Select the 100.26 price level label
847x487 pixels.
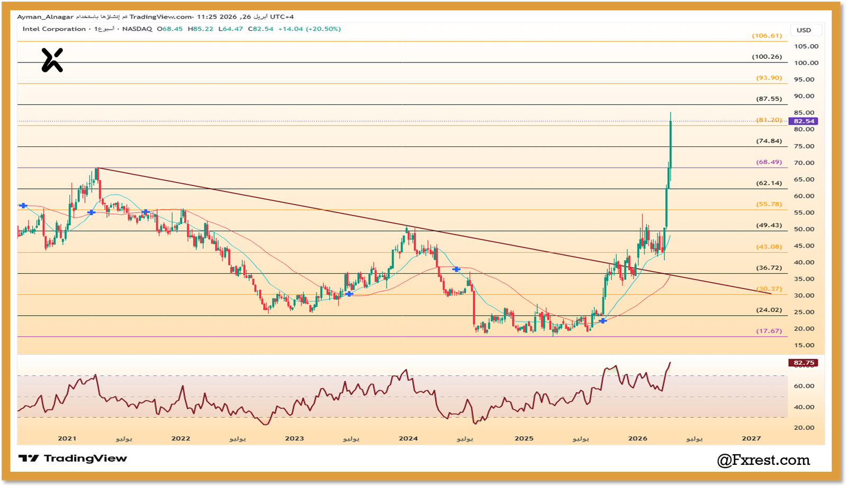point(767,57)
